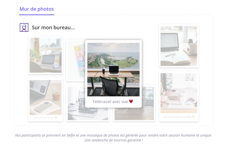Click the Avec mon petit assistant caption
The width and height of the screenshot is (229, 149).
[177, 117]
